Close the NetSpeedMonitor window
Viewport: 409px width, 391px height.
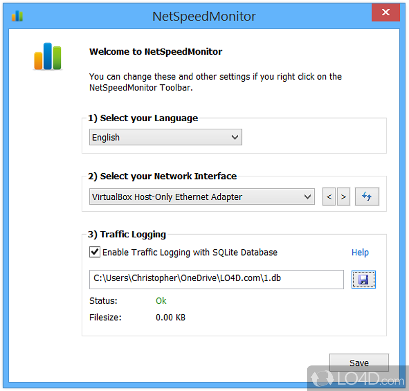pos(385,12)
